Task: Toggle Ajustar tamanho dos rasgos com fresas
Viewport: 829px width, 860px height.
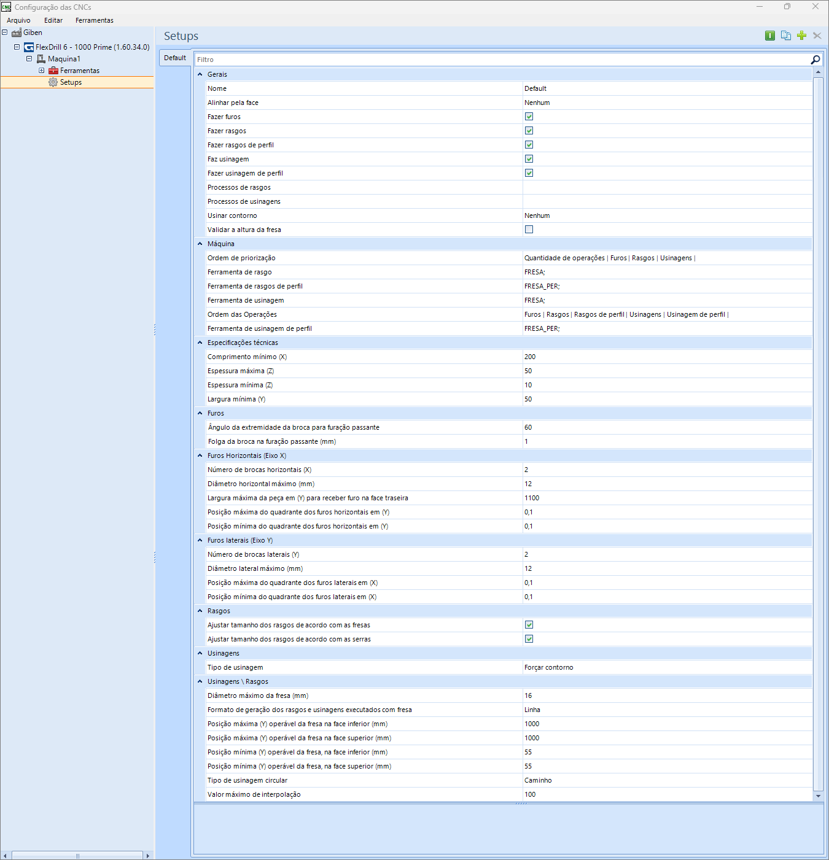Action: [x=529, y=625]
